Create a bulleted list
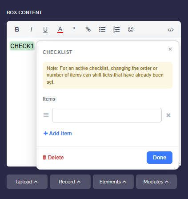 click(x=102, y=29)
